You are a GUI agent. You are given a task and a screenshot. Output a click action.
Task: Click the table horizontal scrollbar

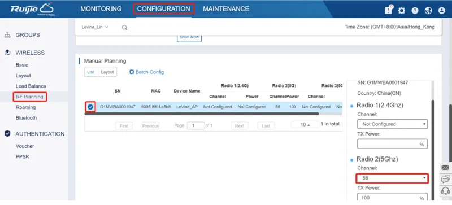pyautogui.click(x=202, y=114)
